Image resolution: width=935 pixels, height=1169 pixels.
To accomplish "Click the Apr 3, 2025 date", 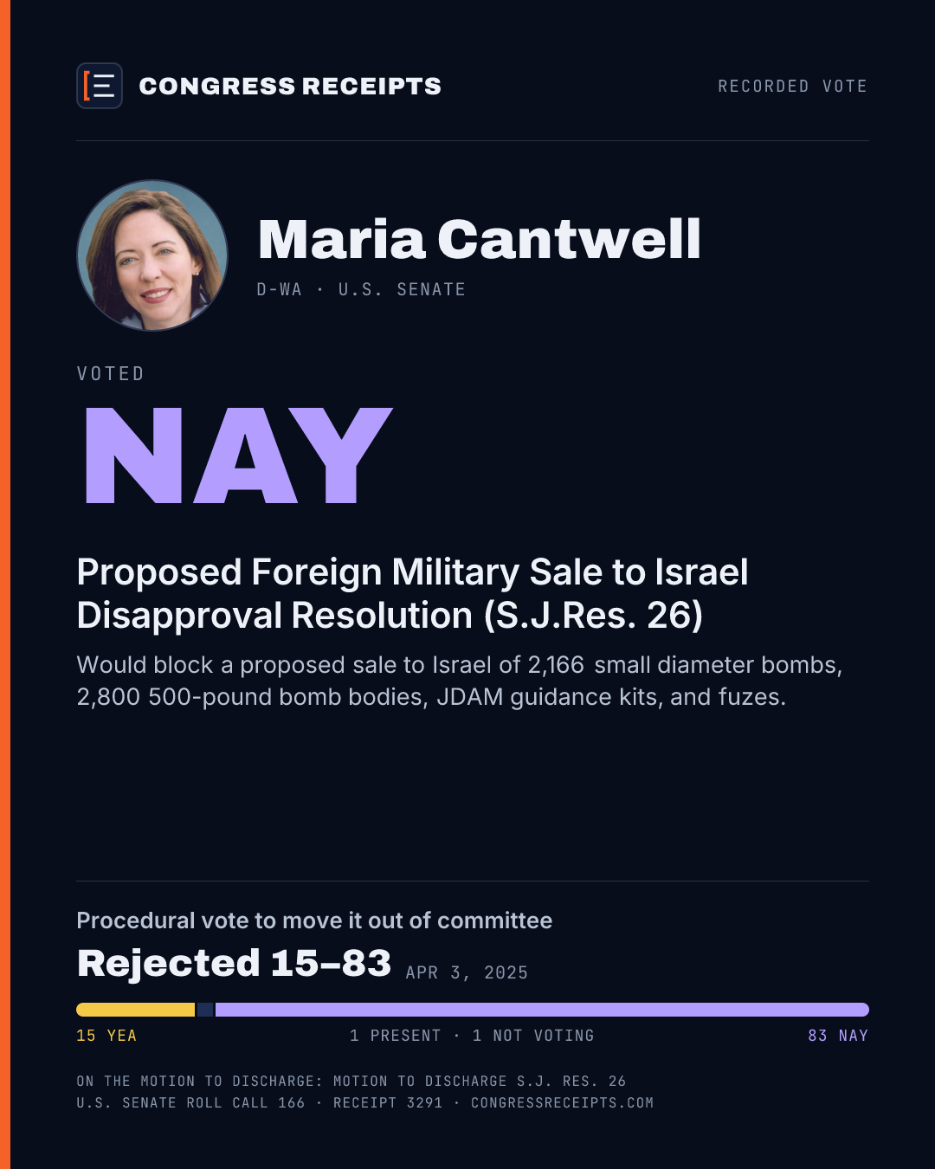I will (x=467, y=972).
